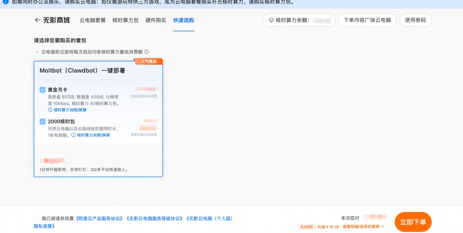The width and height of the screenshot is (463, 233).
Task: Select the 快速选购 tab
Action: click(184, 20)
